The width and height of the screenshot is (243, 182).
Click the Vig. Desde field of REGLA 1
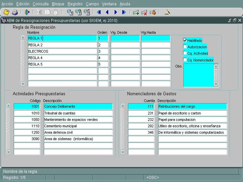coord(125,38)
